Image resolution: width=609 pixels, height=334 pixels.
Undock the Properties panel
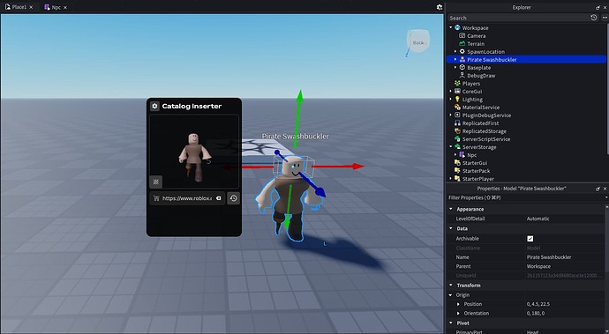point(598,189)
